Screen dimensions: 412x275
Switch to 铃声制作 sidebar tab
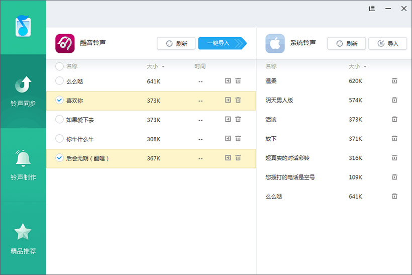click(23, 165)
